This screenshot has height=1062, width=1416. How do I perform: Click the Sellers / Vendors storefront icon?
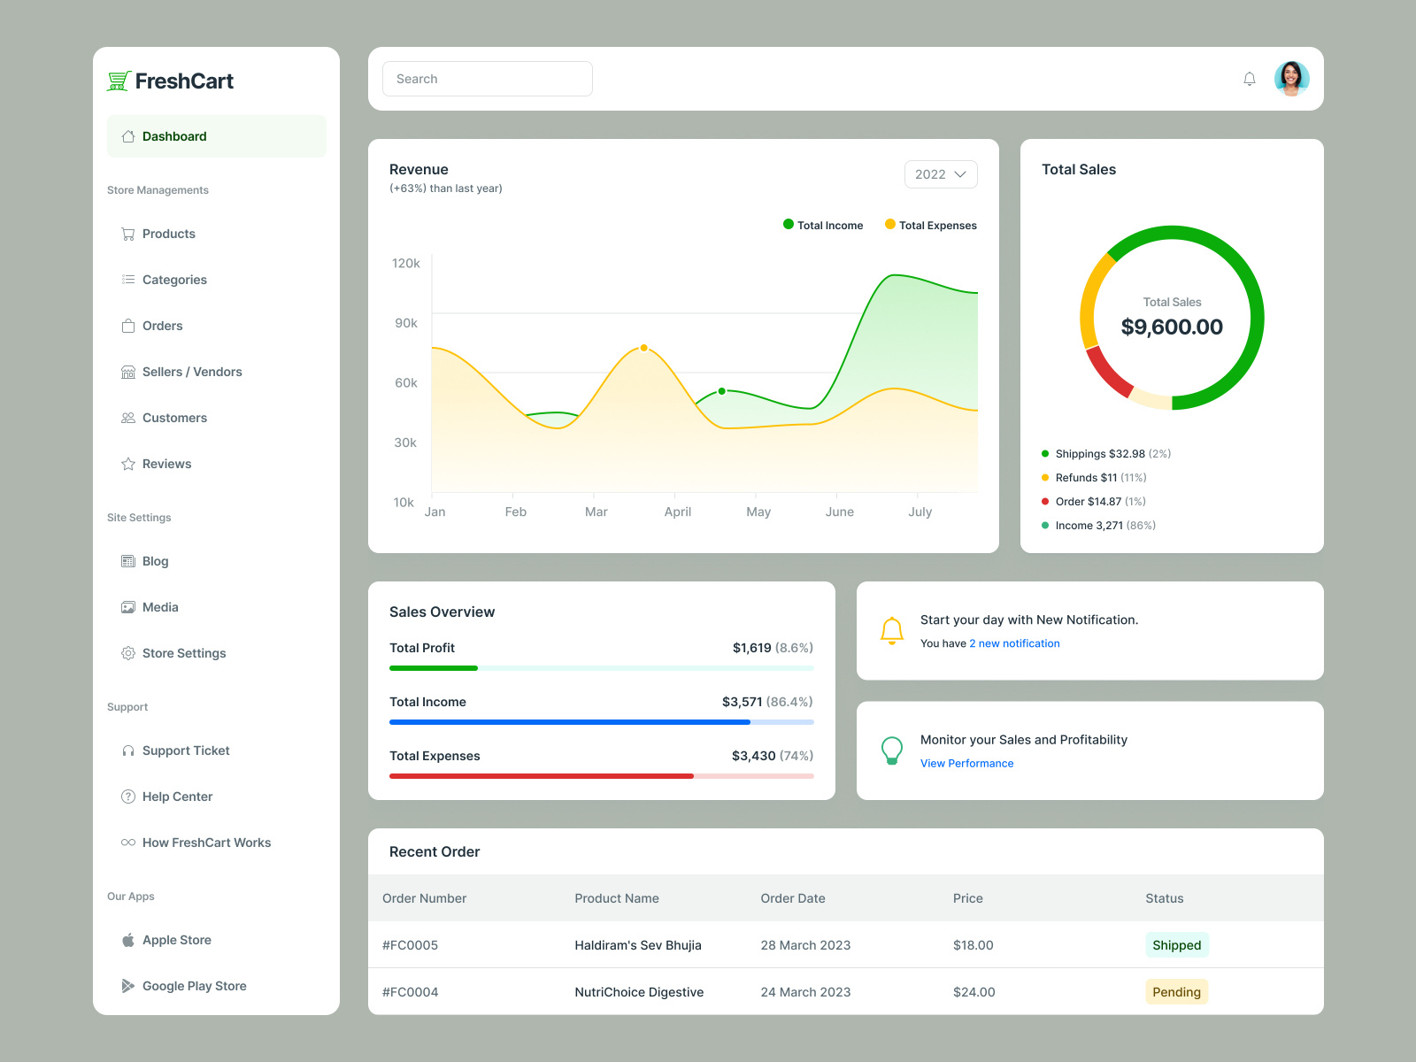point(127,371)
